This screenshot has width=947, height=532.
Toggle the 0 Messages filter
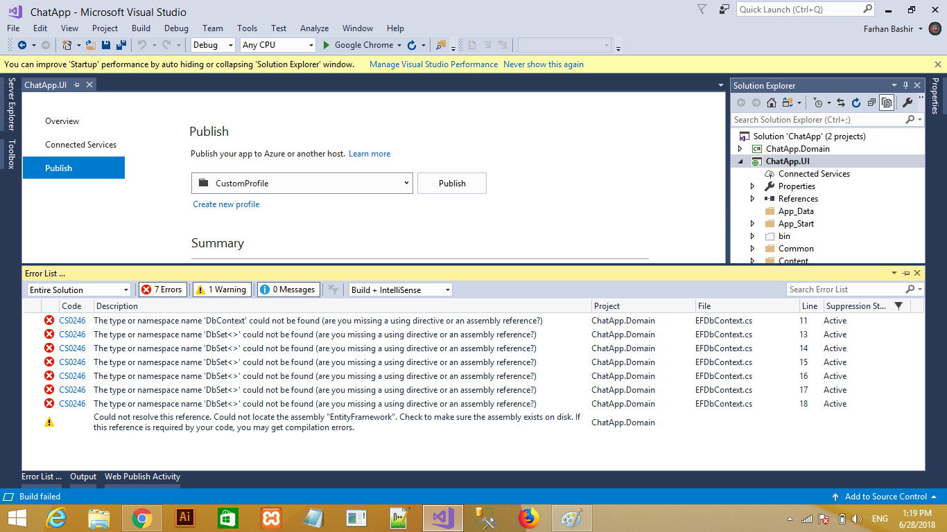click(288, 290)
